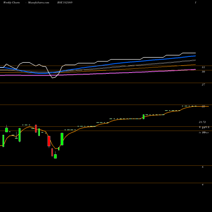Image resolution: width=212 pixels, height=212 pixels.
Task: Click the large green recovery candle after the trough
Action: click(x=62, y=139)
